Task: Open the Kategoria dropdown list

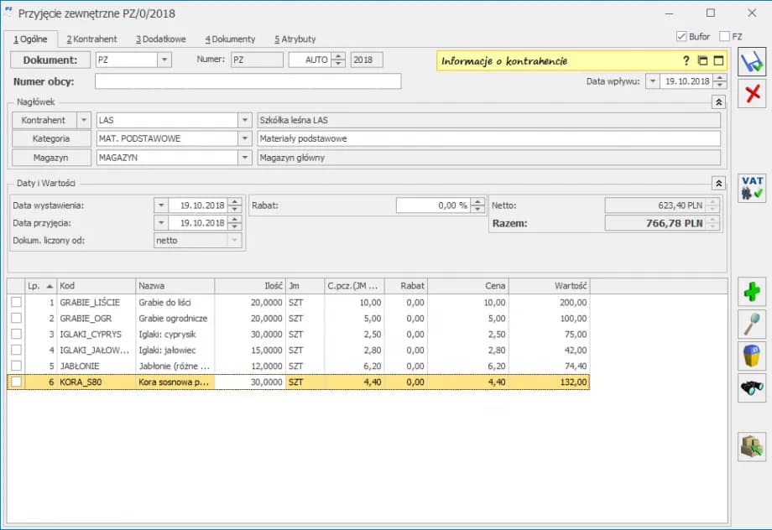Action: 244,138
